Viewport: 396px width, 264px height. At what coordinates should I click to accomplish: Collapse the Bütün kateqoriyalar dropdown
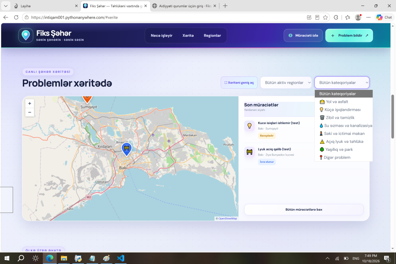[342, 83]
